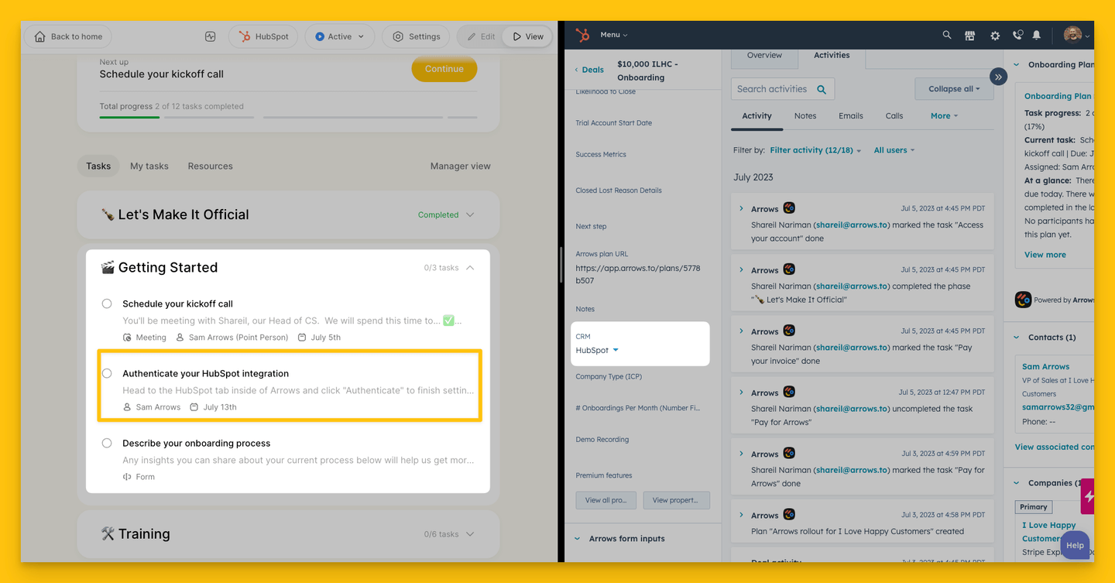Open the HubSpot marketplace icon
Screen dimensions: 1115x583
(969, 36)
